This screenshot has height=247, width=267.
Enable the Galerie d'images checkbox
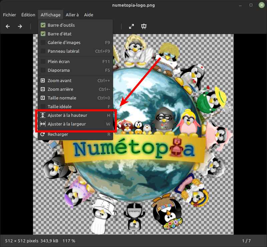tap(43, 43)
